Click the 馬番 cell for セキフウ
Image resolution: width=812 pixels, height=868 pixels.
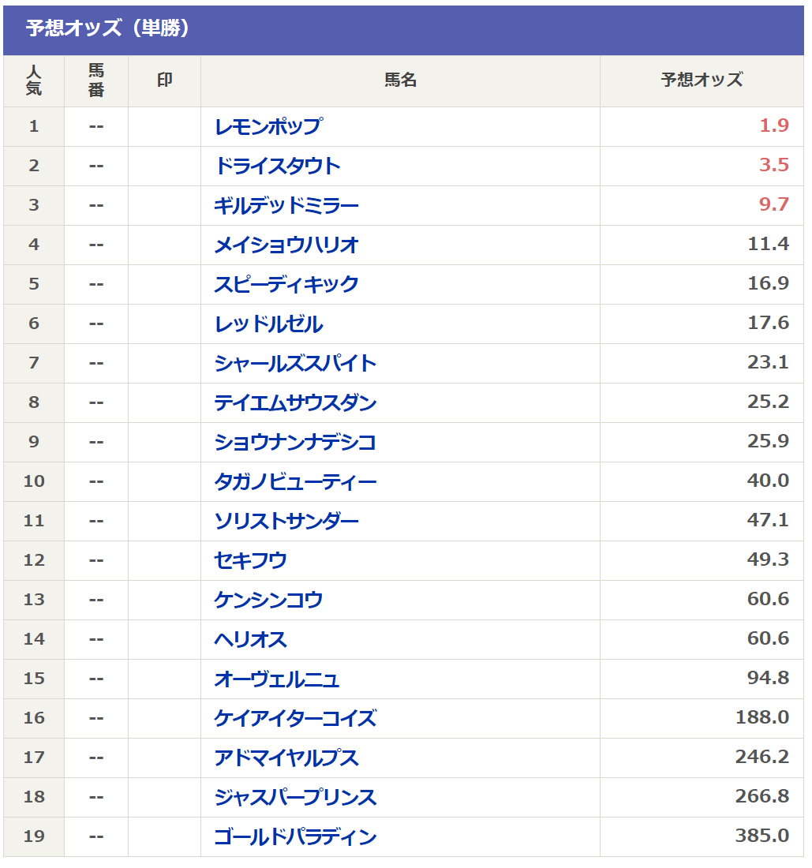pyautogui.click(x=96, y=561)
